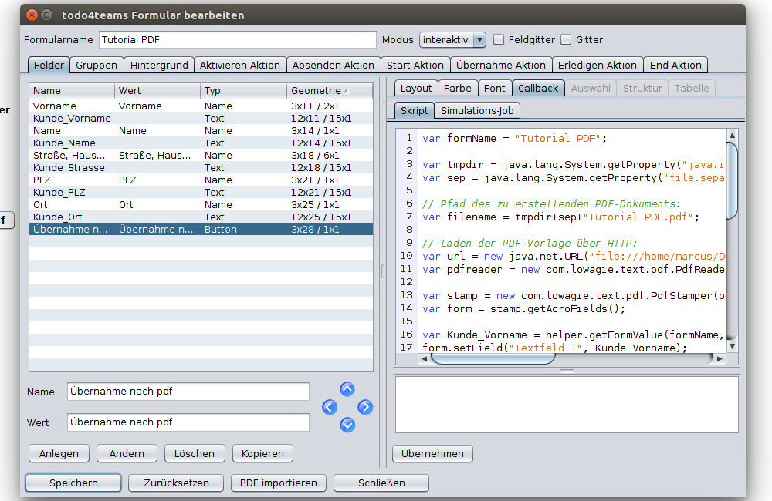The image size is (772, 501).
Task: Close the Formular bearbeiten window
Action: coord(32,15)
